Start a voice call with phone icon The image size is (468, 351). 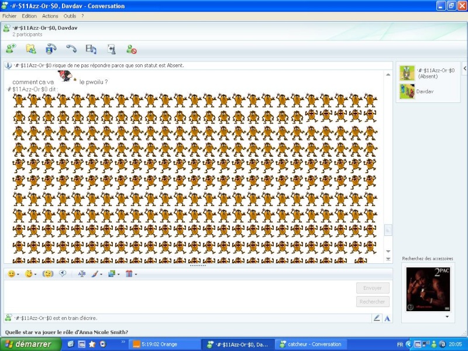[x=71, y=49]
